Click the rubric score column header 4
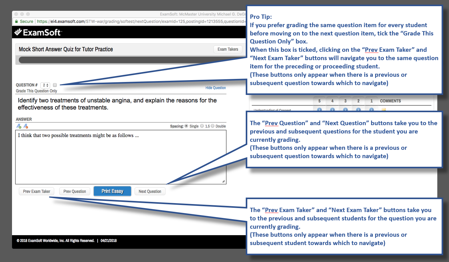449x262 pixels. coord(332,101)
